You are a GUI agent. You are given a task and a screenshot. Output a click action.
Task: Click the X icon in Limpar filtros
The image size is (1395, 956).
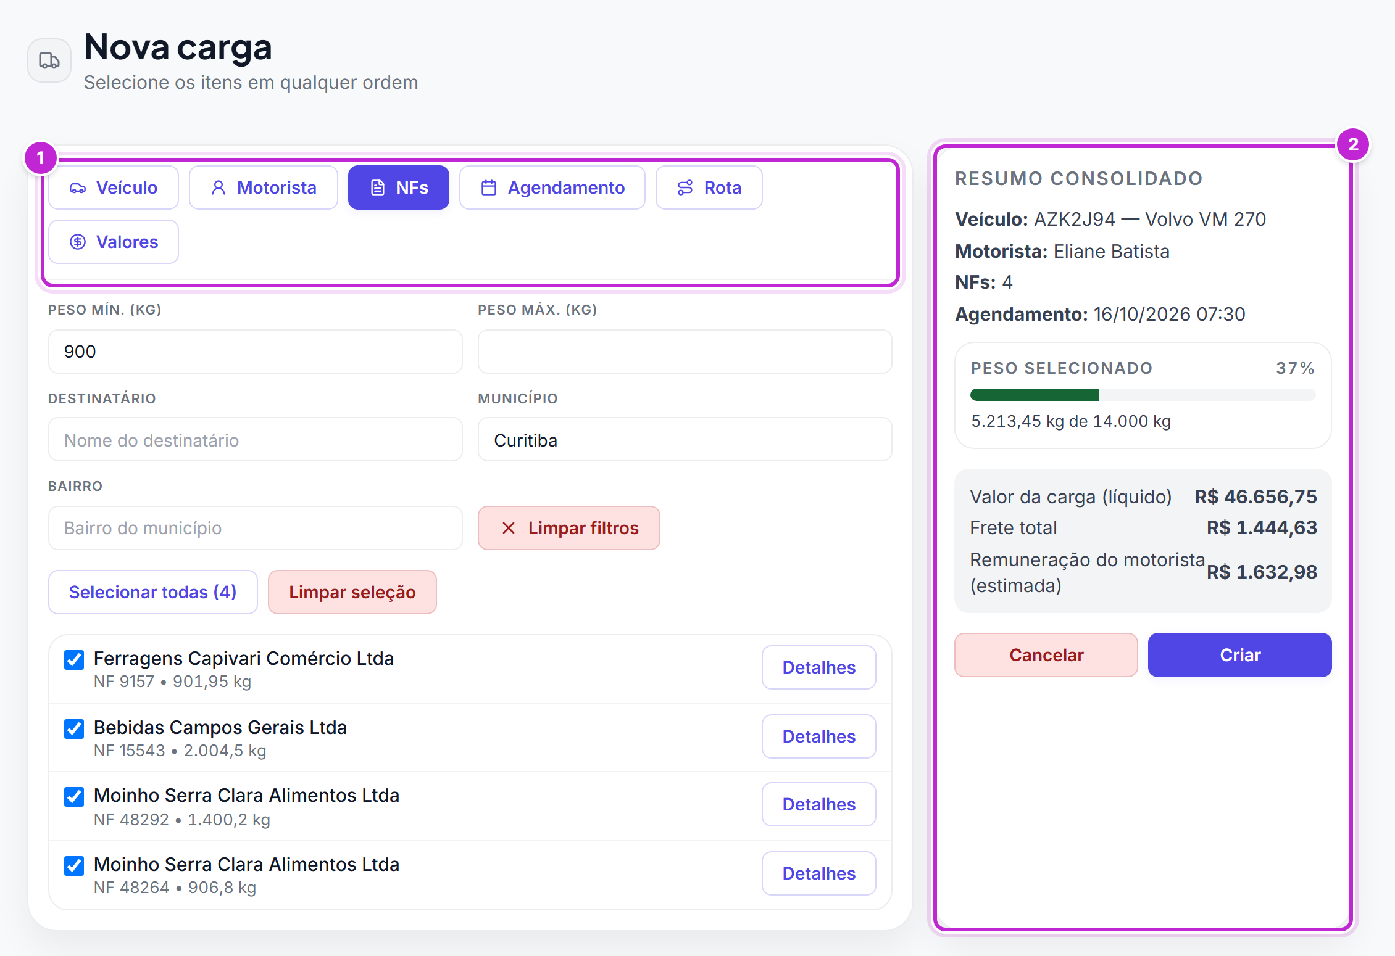[x=509, y=528]
